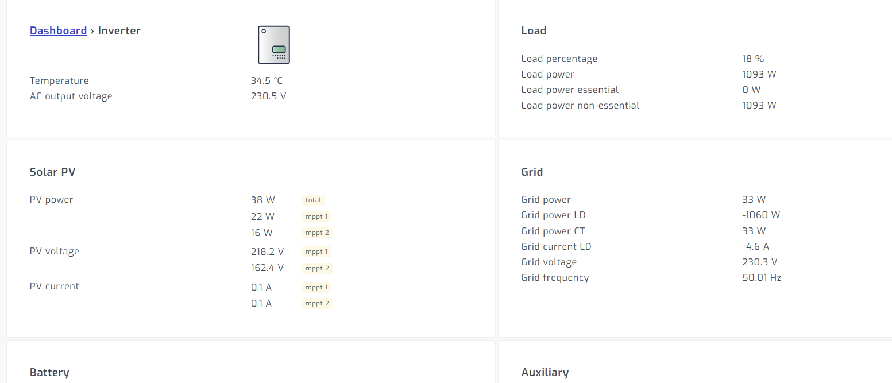This screenshot has height=383, width=892.
Task: Click the Inverter breadcrumb text
Action: (x=119, y=31)
